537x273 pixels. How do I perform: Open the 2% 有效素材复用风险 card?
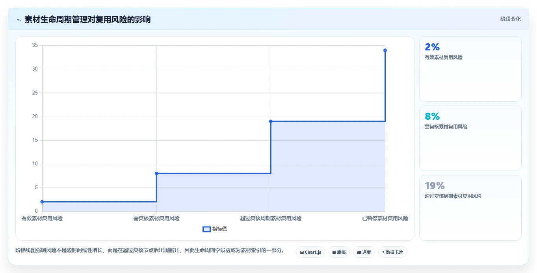pos(470,69)
